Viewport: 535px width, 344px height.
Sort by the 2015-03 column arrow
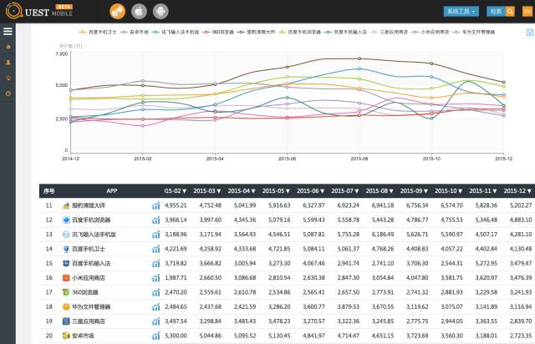219,191
